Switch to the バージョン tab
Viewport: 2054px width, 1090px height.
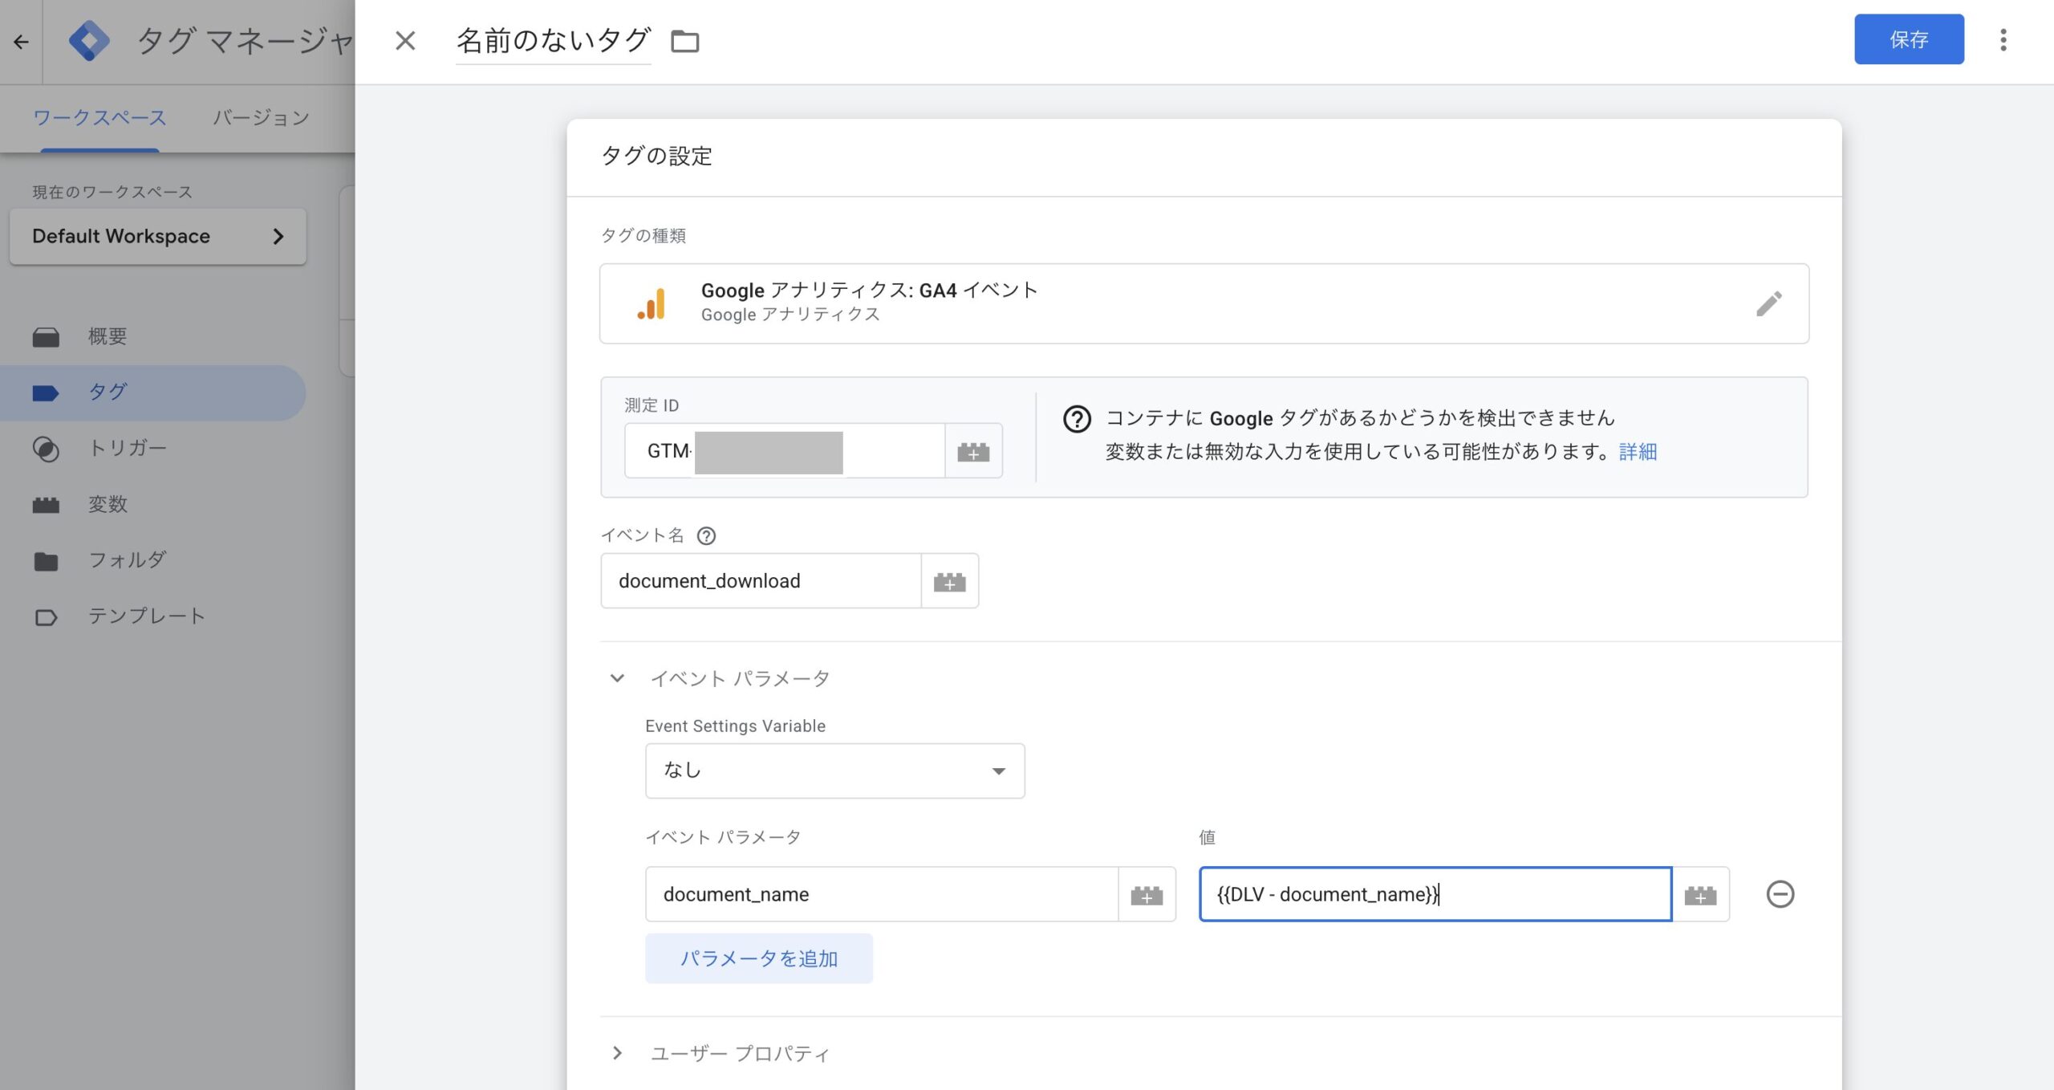click(x=261, y=118)
